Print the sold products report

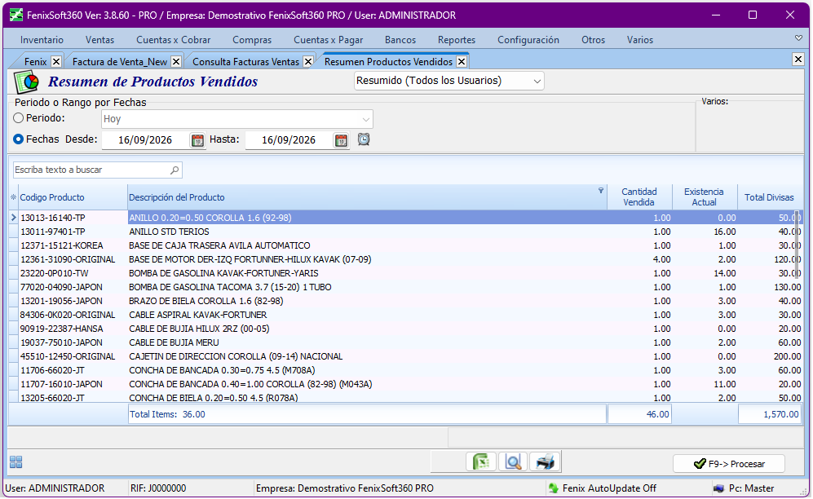coord(545,462)
